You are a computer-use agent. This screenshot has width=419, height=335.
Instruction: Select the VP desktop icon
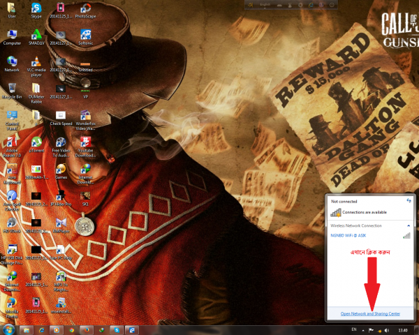(85, 93)
